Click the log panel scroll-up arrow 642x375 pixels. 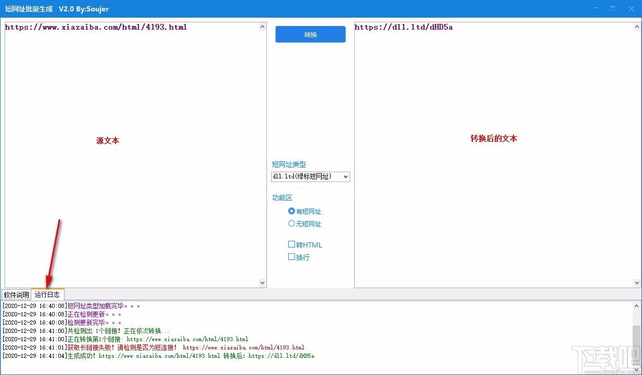point(637,306)
